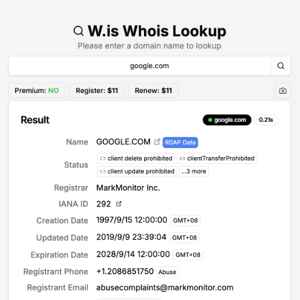Click the search magnifier button in the domain field

281,66
